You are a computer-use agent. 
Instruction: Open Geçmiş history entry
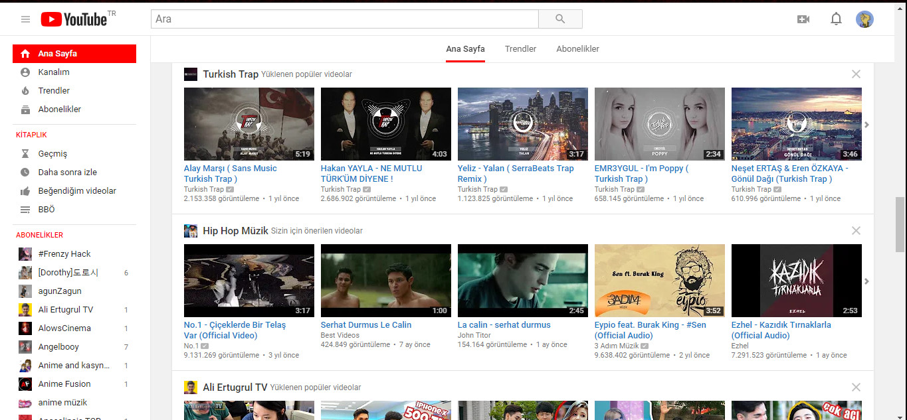(74, 153)
